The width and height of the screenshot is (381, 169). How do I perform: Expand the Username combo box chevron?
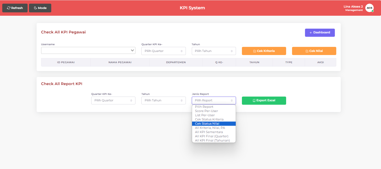pyautogui.click(x=132, y=51)
